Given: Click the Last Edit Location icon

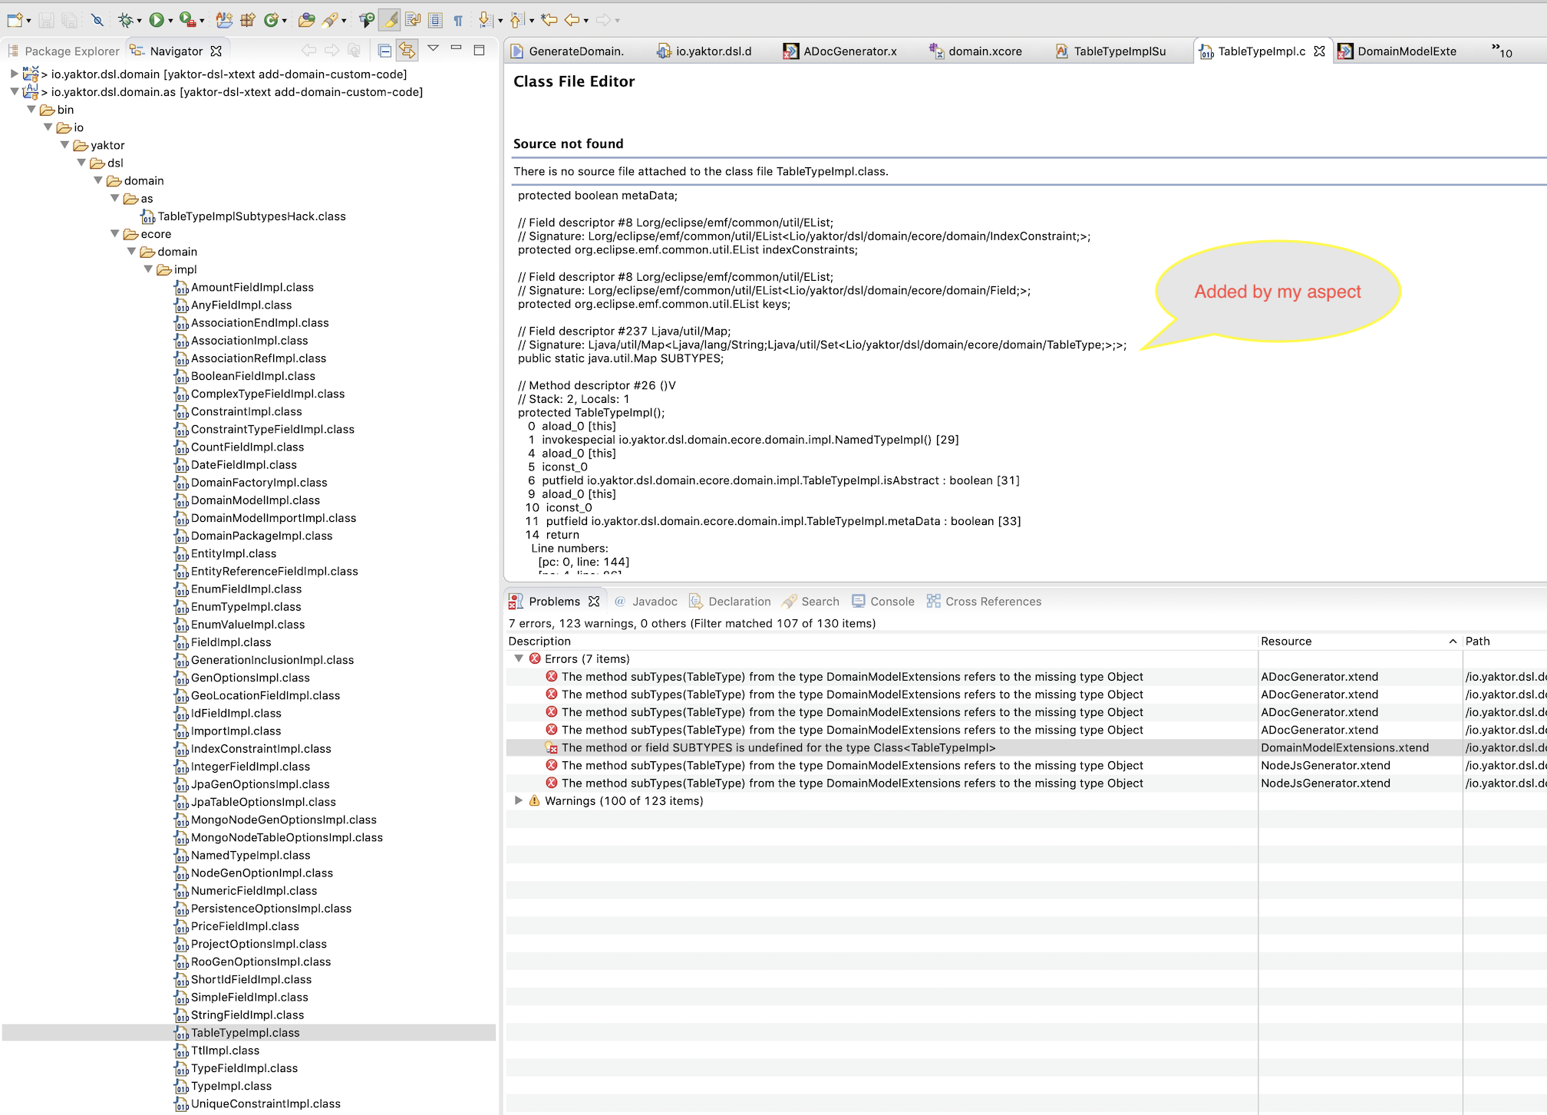Looking at the screenshot, I should point(549,20).
